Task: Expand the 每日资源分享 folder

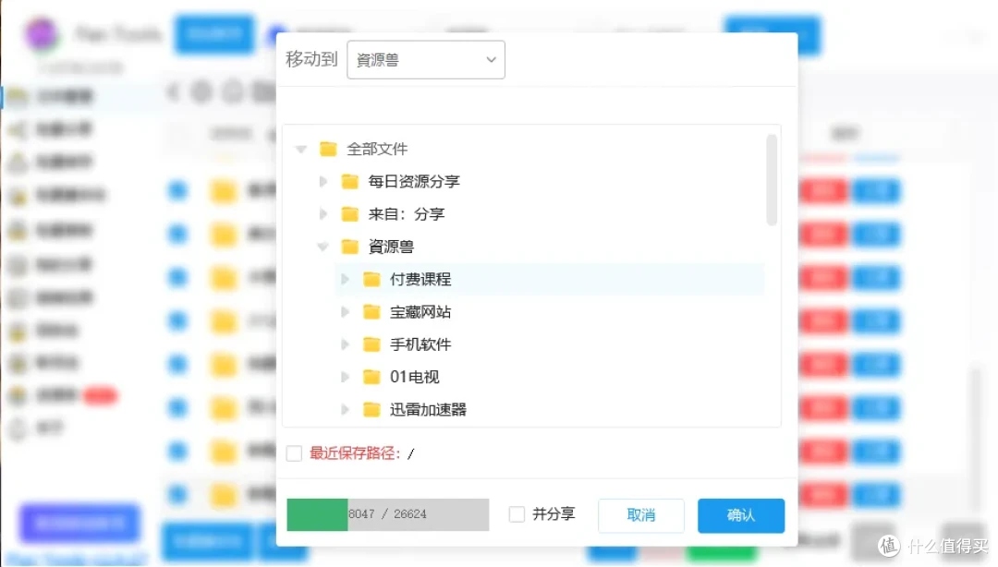Action: [x=323, y=181]
